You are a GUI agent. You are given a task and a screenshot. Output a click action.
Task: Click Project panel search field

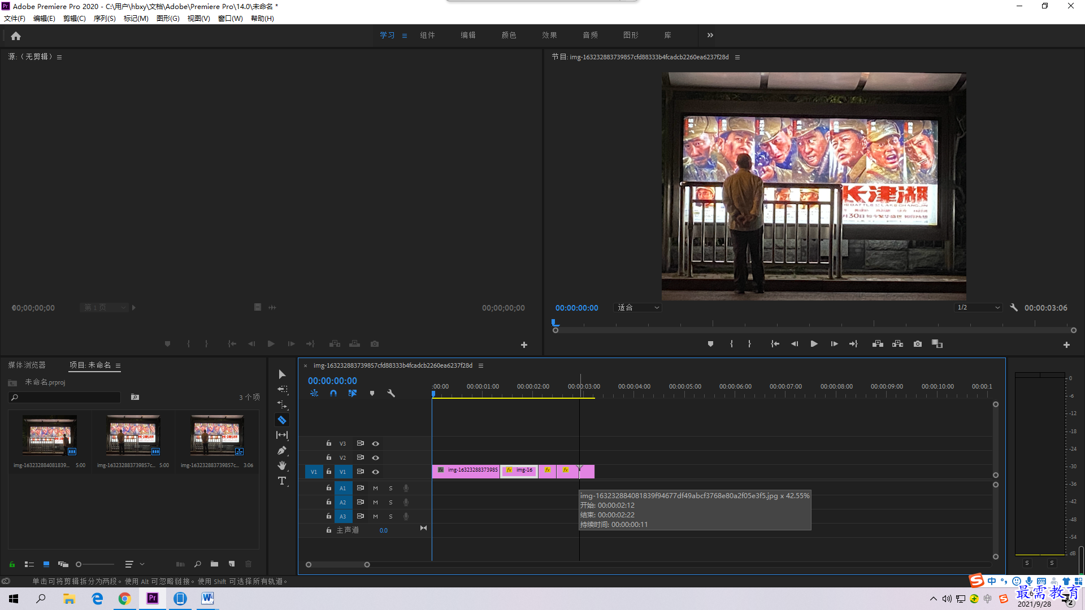(x=65, y=398)
